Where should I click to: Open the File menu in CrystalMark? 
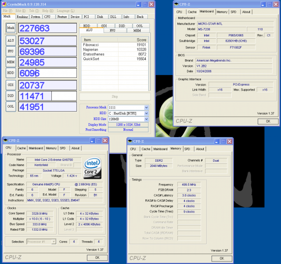pos(7,11)
